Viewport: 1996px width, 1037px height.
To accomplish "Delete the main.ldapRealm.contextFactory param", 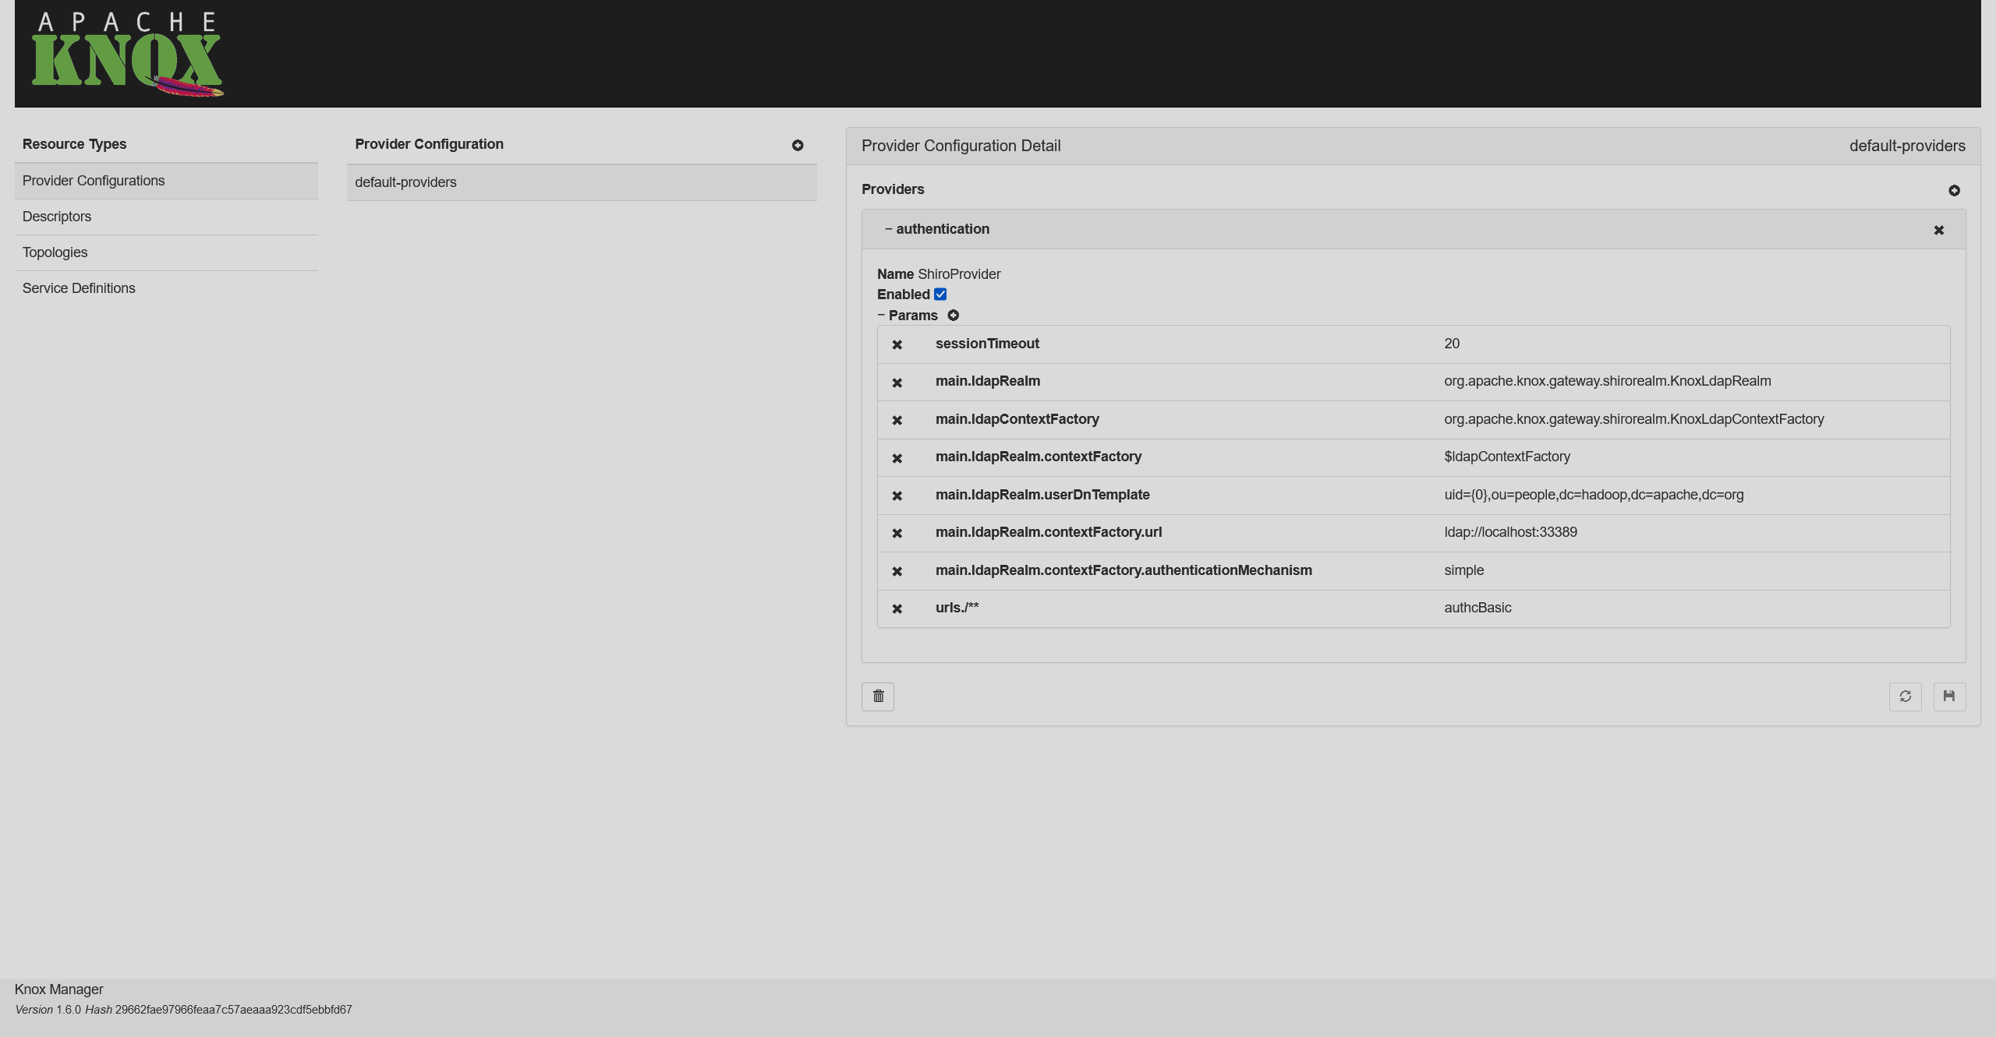I will click(x=897, y=459).
